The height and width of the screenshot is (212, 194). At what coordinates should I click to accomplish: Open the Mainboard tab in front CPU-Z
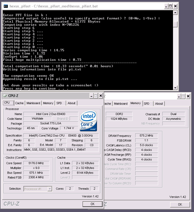(33, 103)
